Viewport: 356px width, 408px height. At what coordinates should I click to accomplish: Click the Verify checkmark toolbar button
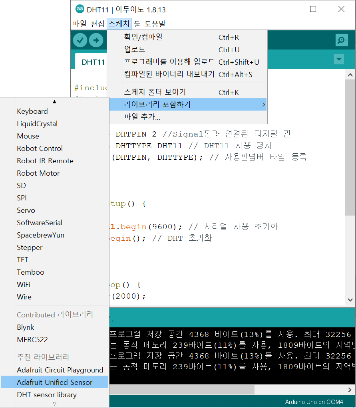(x=80, y=40)
